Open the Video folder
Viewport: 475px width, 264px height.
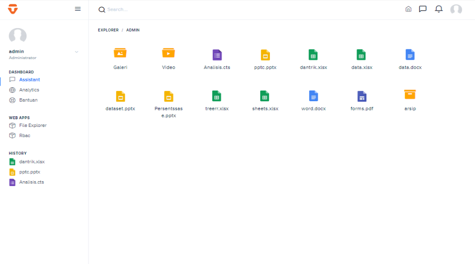coord(168,53)
